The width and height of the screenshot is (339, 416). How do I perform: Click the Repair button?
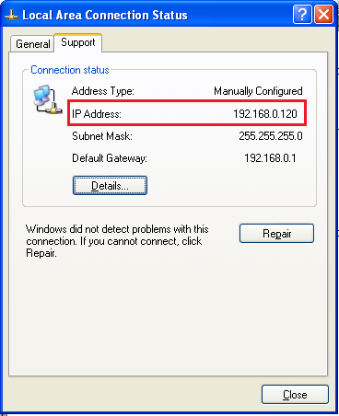point(276,234)
